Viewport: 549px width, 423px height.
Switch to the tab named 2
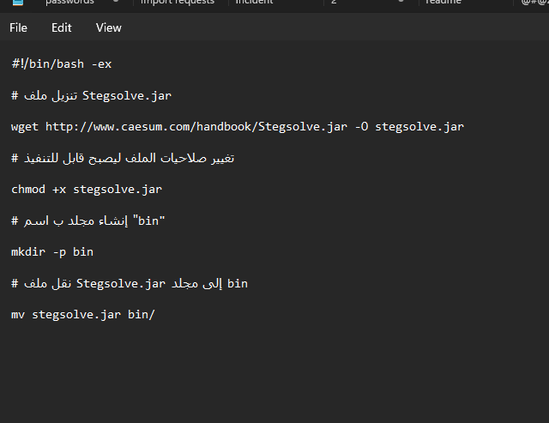coord(334,2)
